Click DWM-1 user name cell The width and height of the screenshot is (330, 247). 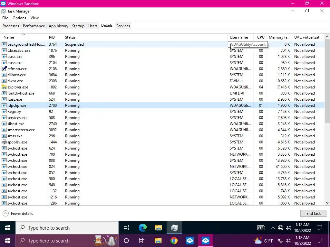pos(236,81)
